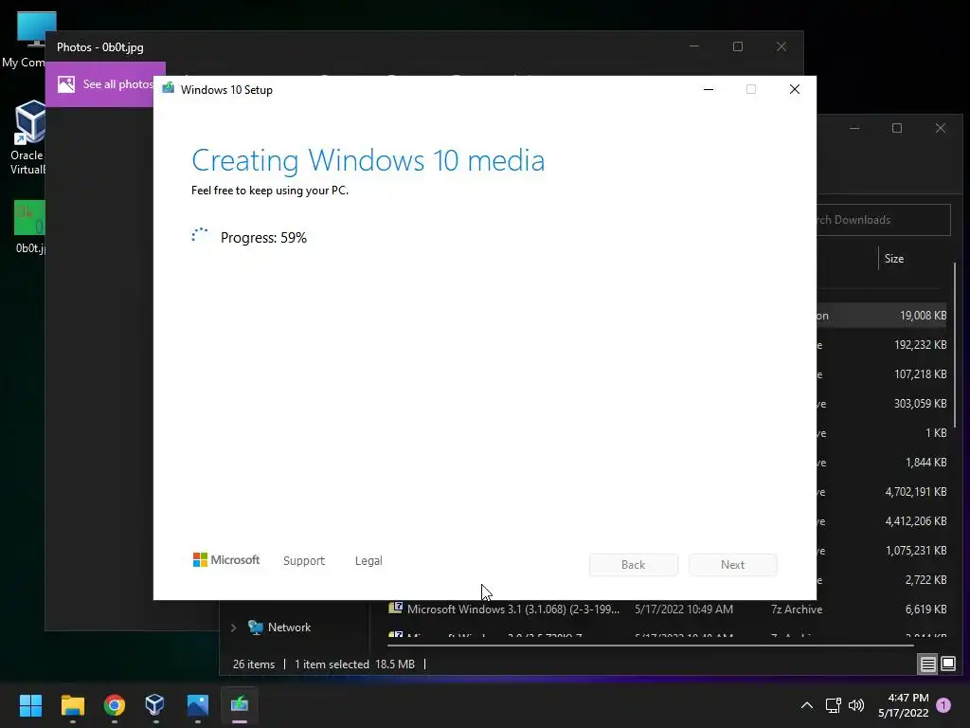Select the 192,232 KB file row
This screenshot has height=728, width=970.
(x=882, y=345)
